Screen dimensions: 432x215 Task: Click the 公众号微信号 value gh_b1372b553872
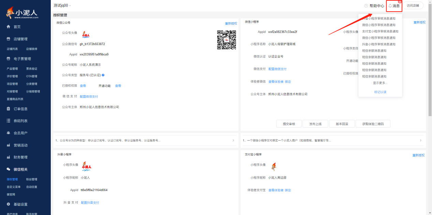[x=92, y=44]
